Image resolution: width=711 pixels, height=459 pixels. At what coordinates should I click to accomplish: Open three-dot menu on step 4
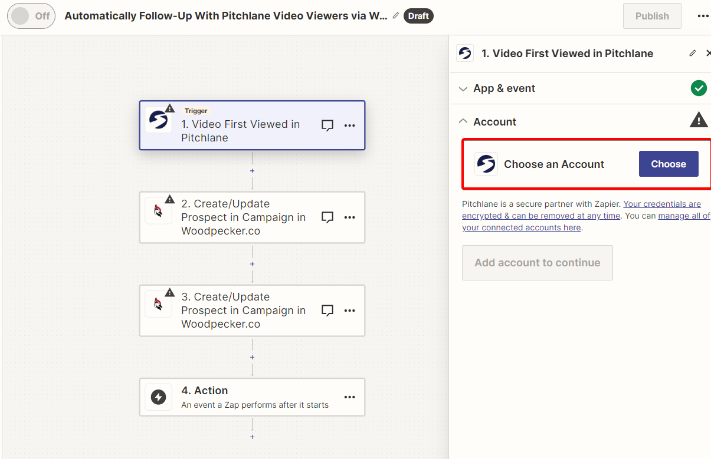[350, 397]
